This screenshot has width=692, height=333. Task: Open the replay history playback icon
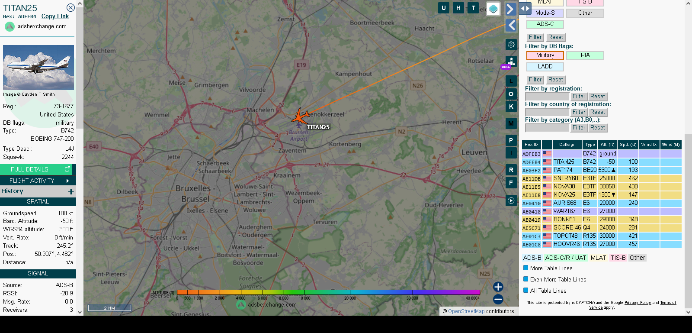[511, 200]
